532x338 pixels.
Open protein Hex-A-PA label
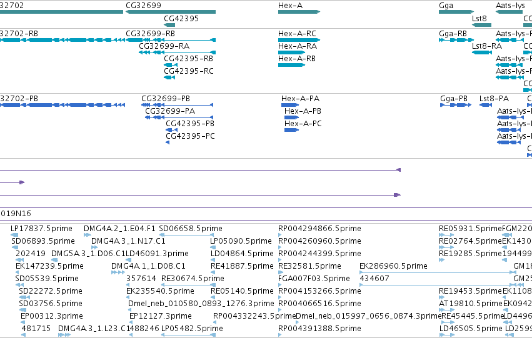point(300,99)
